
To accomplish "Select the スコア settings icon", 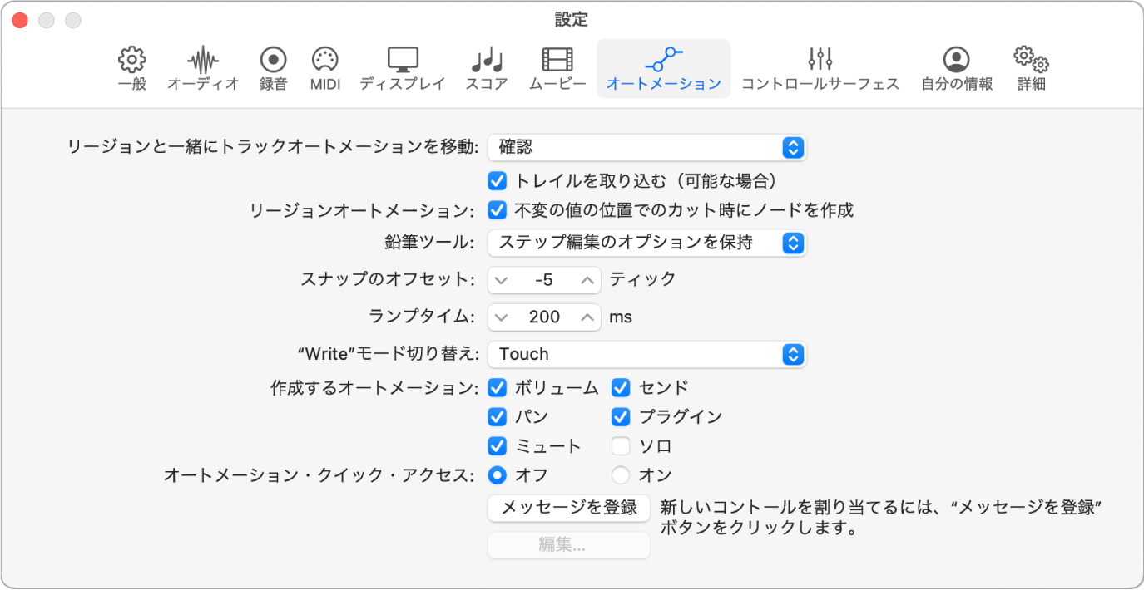I will [x=486, y=66].
